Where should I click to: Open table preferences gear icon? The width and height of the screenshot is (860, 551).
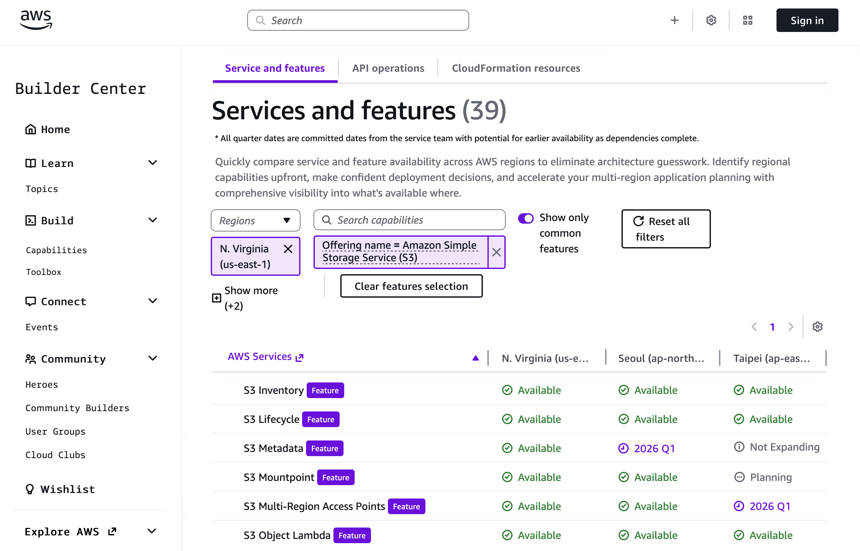pyautogui.click(x=817, y=327)
